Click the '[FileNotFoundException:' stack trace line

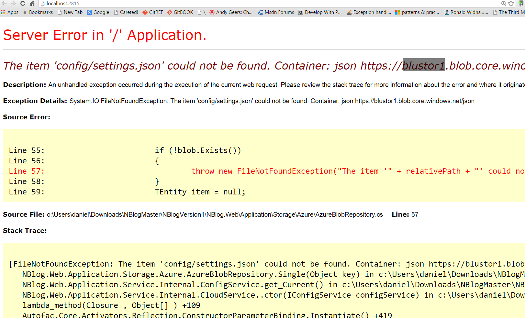[x=267, y=264]
